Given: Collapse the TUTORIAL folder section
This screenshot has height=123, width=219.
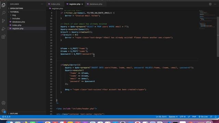Looking at the screenshot, I should pyautogui.click(x=27, y=12).
